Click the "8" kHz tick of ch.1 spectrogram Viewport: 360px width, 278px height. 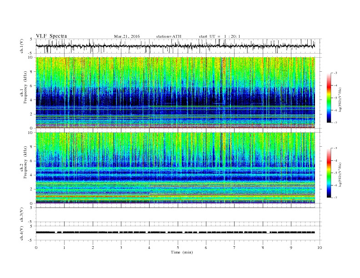point(31,72)
